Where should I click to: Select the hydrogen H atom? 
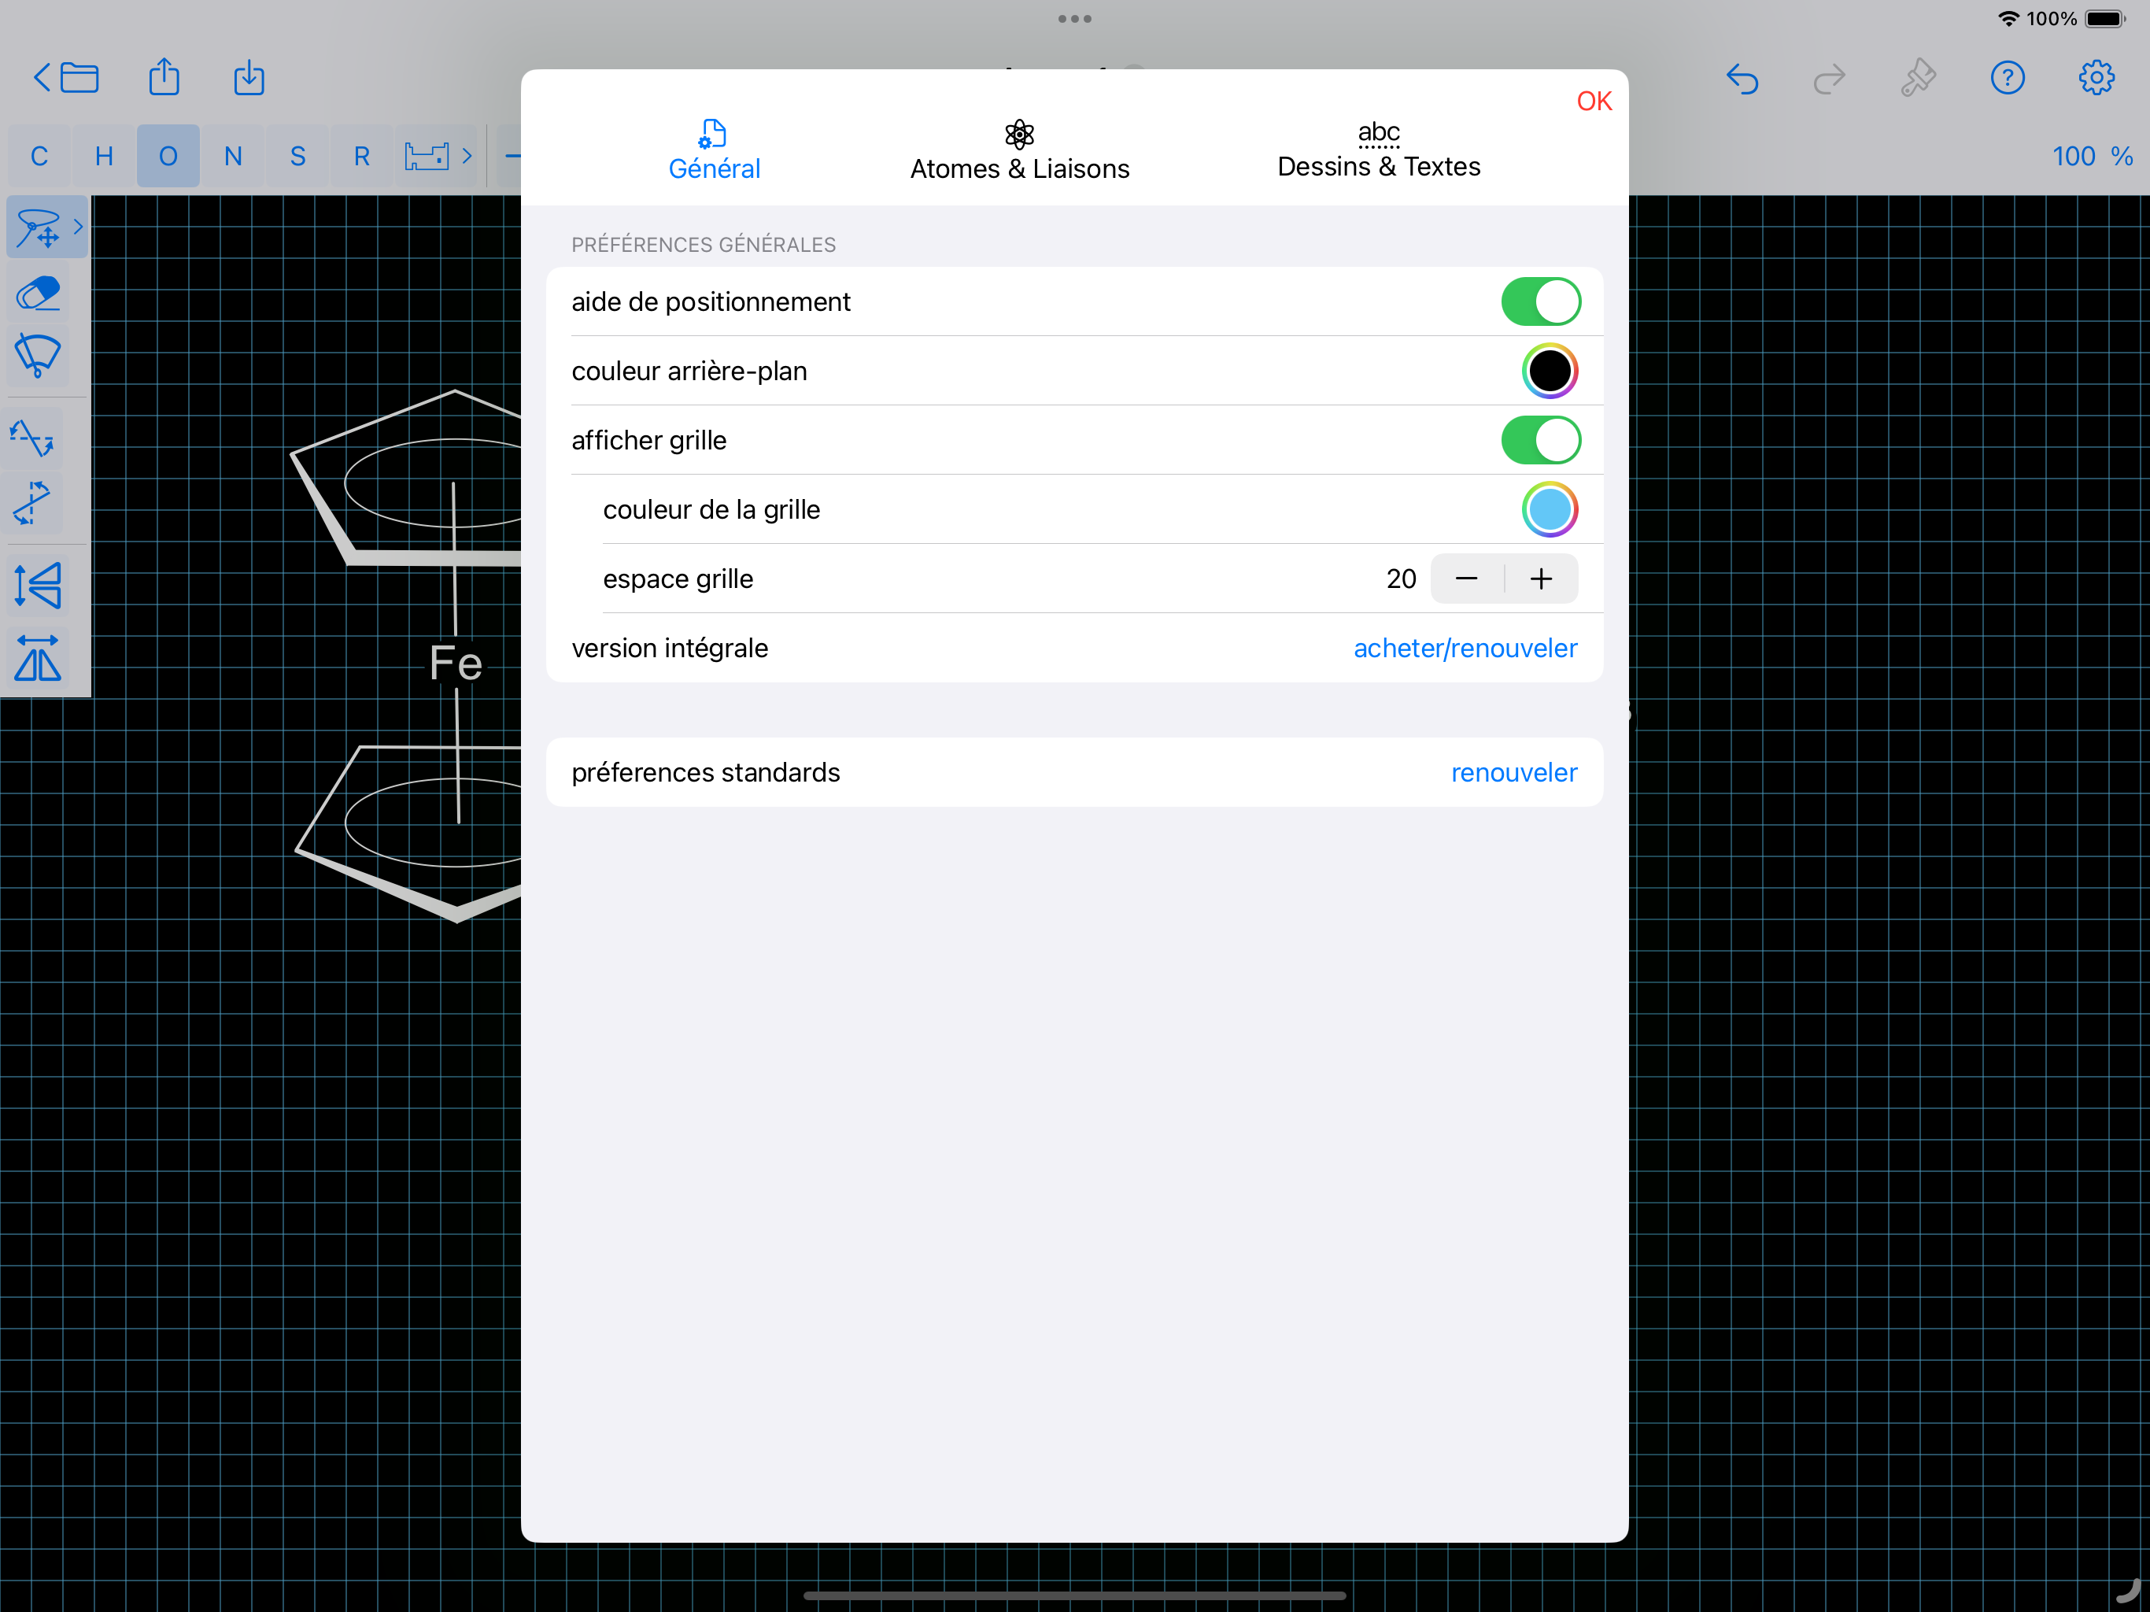pos(104,156)
